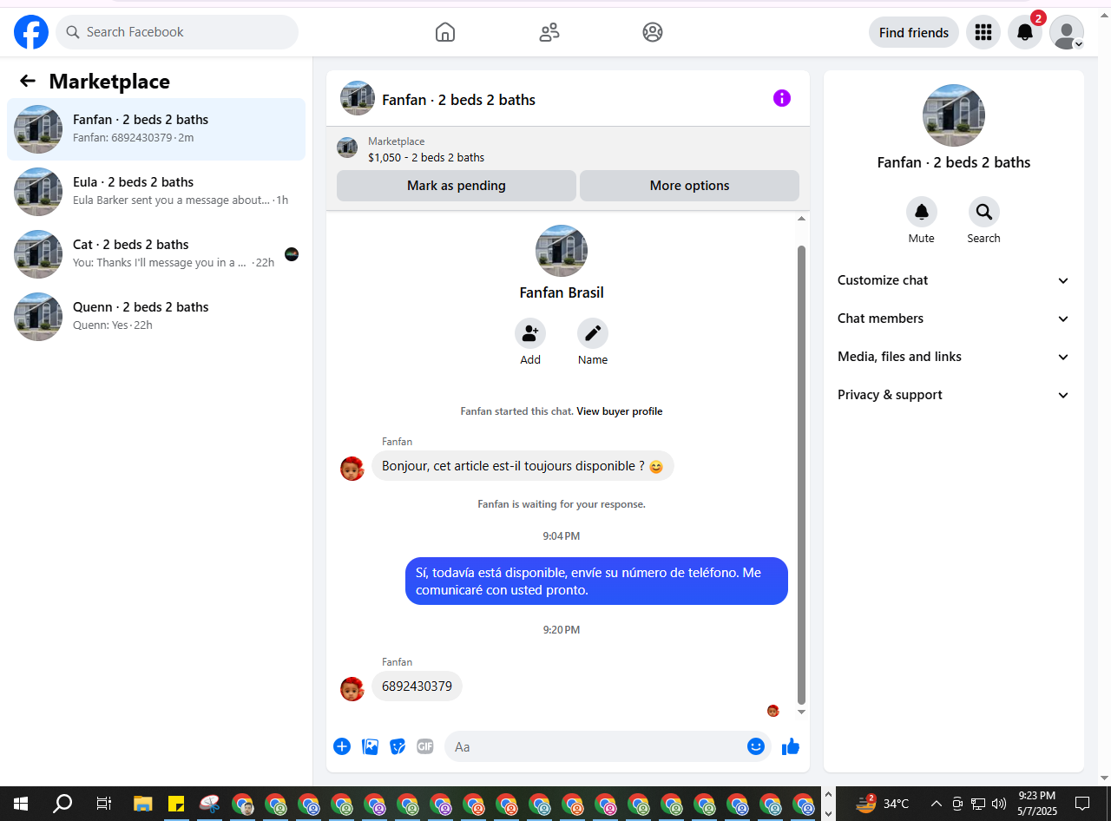Open the emoji picker smiley icon
This screenshot has height=821, width=1111.
[x=756, y=746]
